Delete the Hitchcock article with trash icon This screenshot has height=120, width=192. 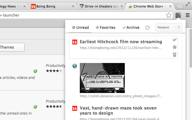click(x=175, y=55)
